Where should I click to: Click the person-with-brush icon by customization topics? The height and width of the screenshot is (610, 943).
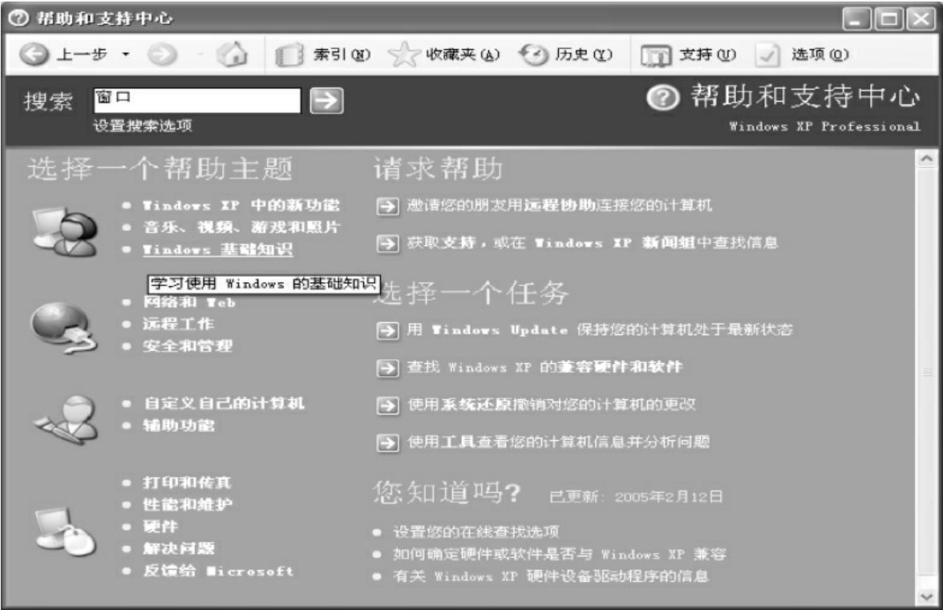tap(66, 419)
